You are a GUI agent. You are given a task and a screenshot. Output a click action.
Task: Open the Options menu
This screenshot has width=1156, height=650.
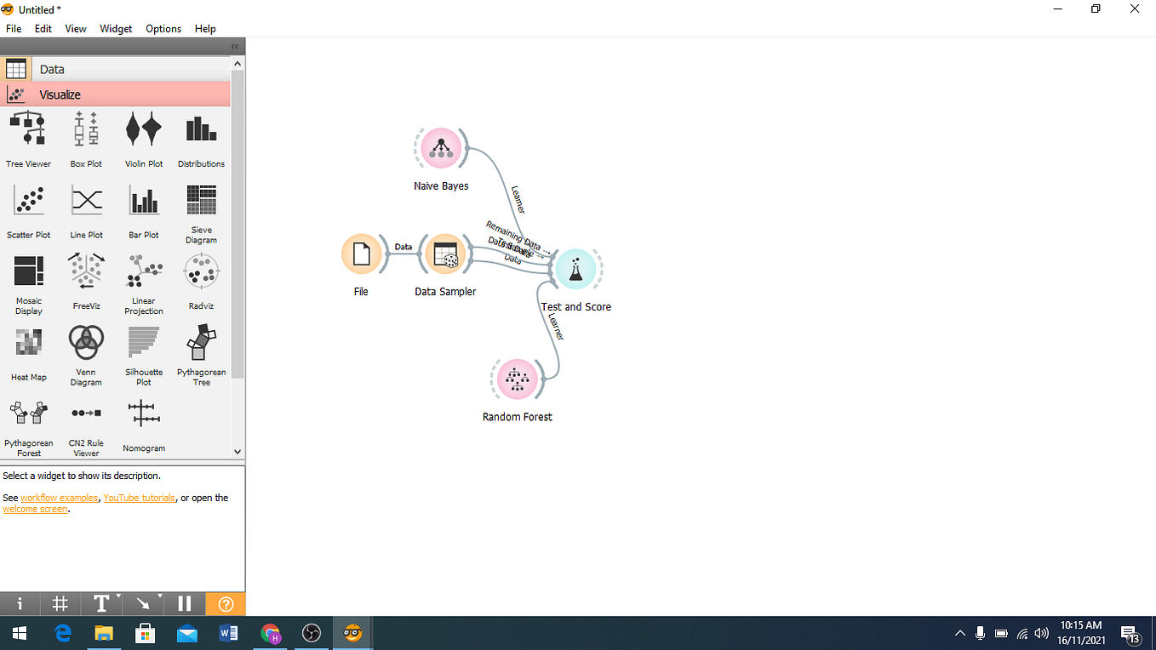click(163, 28)
